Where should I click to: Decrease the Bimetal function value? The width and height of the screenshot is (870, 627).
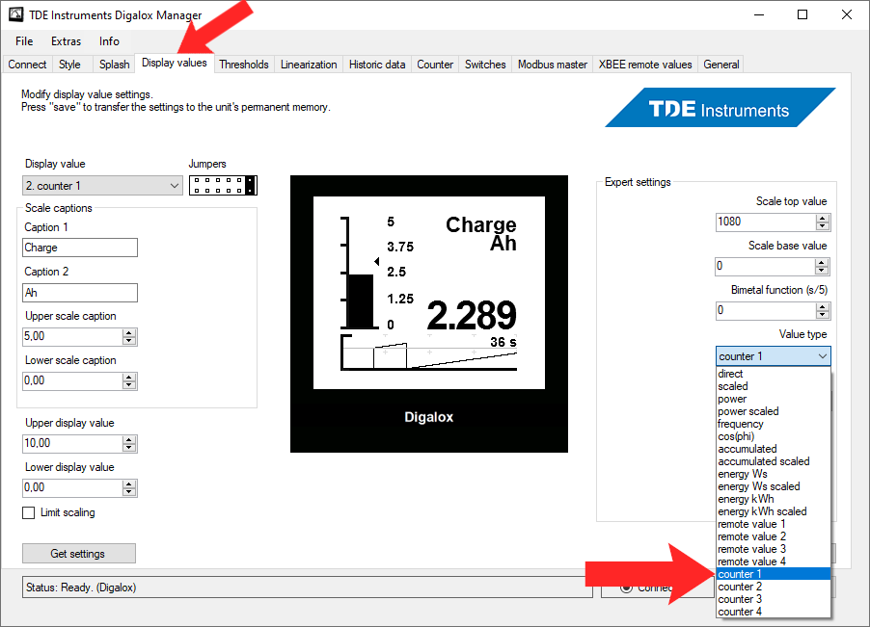coord(823,315)
